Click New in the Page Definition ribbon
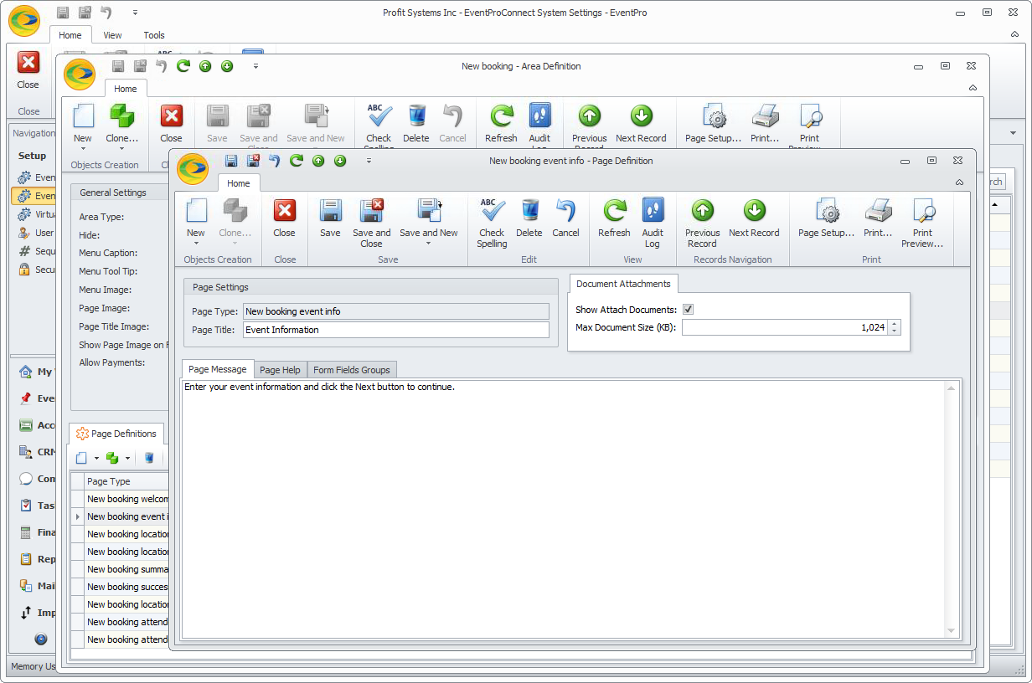Screen dimensions: 1032x683 [x=196, y=222]
